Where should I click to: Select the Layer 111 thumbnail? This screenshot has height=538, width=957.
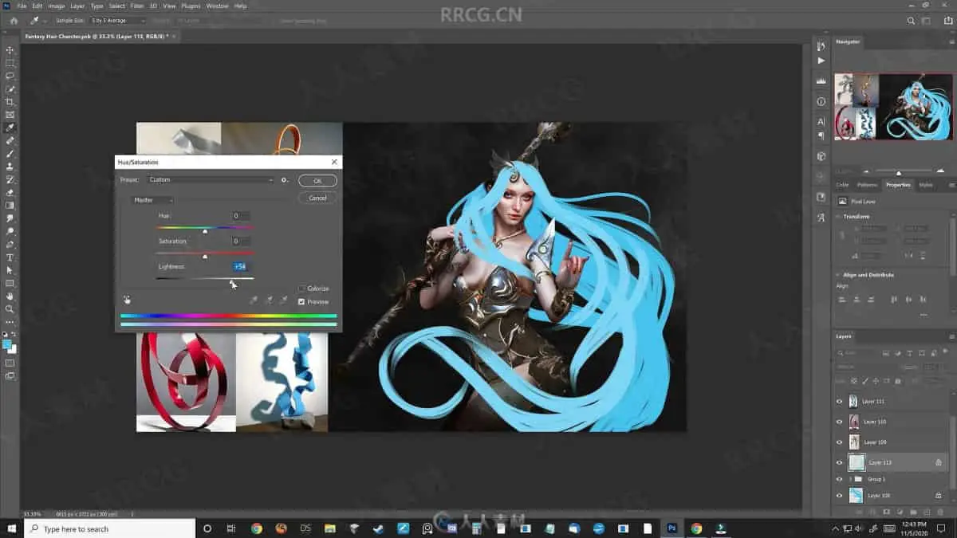click(x=853, y=402)
